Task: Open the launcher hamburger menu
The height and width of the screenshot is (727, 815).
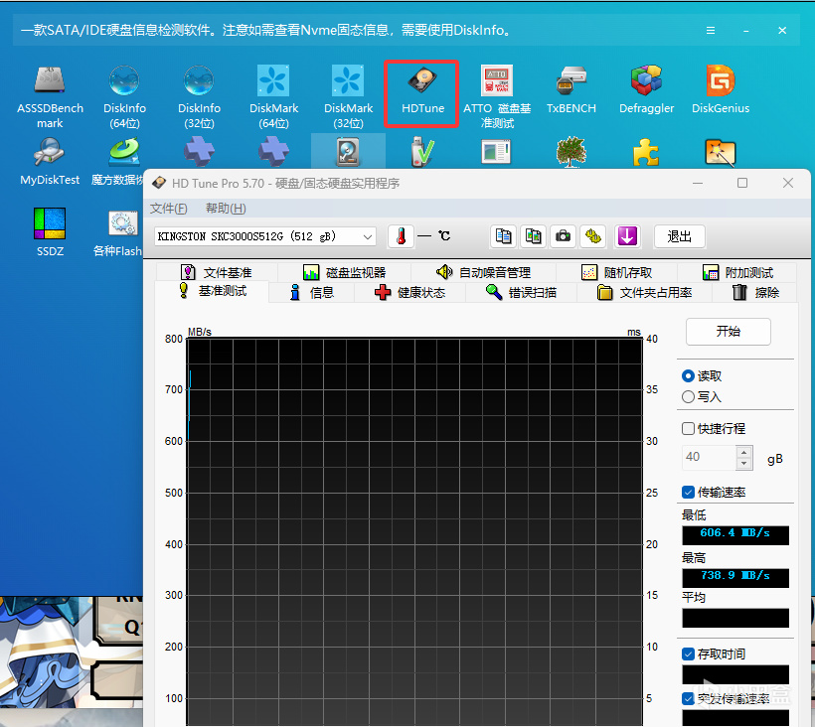Action: [711, 31]
